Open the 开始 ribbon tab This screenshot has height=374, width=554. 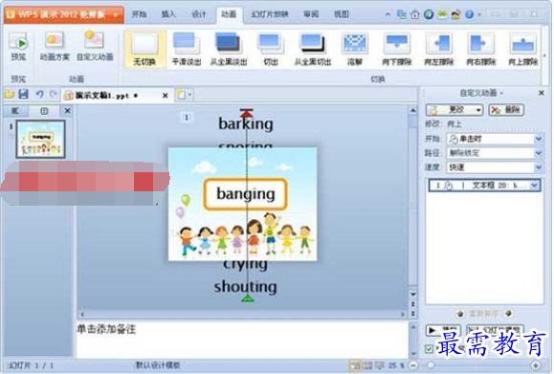[139, 14]
